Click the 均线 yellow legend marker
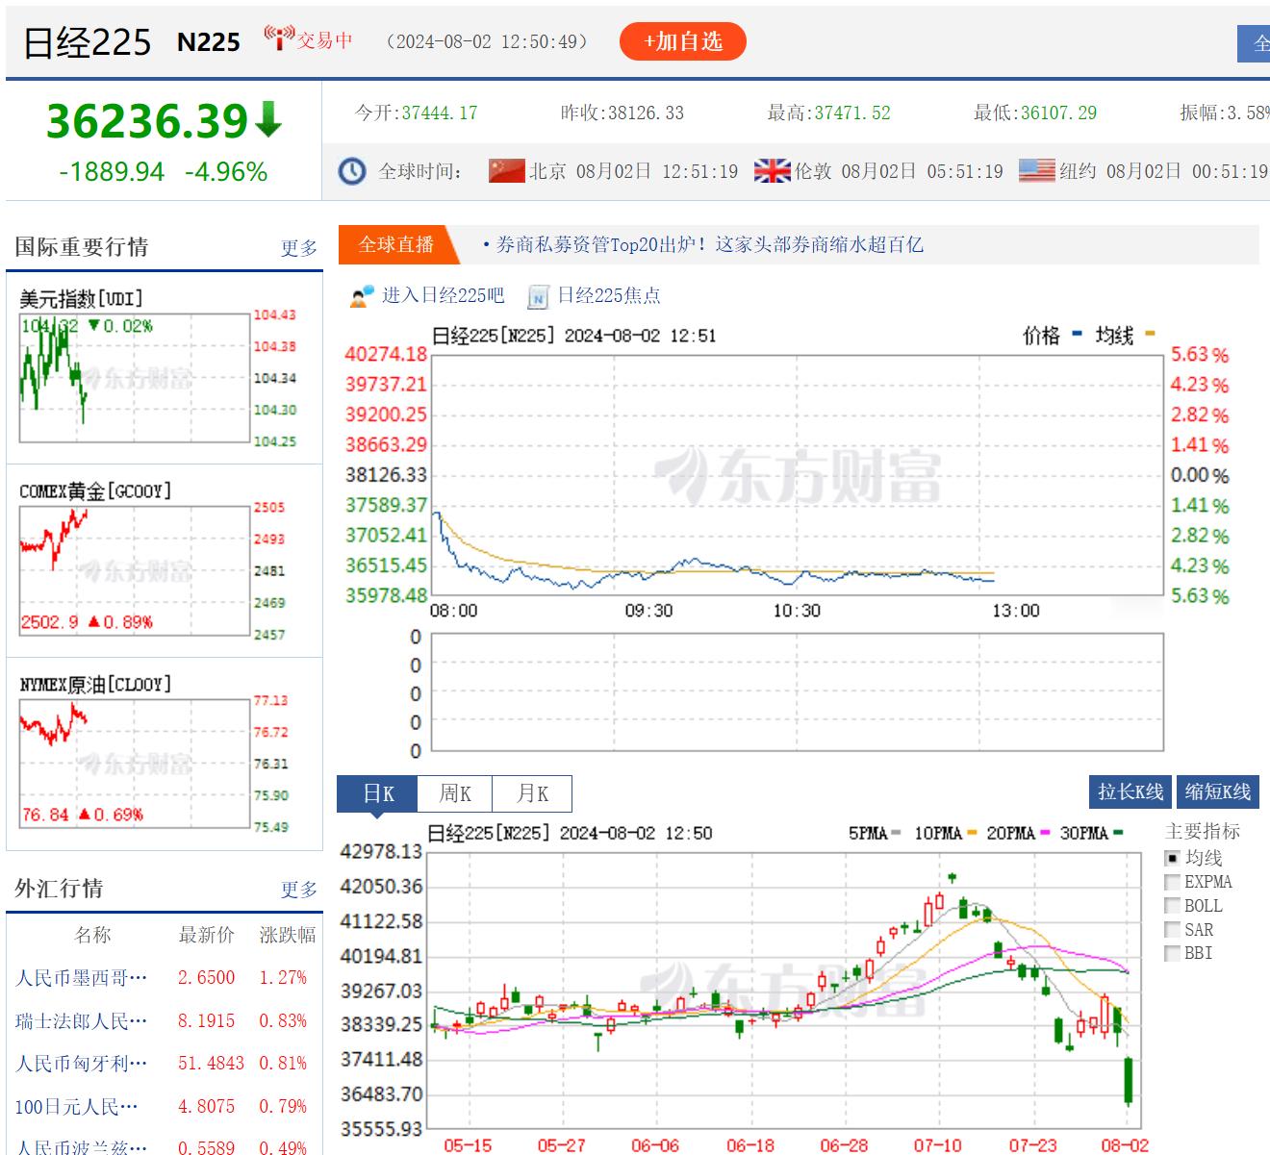This screenshot has width=1270, height=1155. (1150, 335)
